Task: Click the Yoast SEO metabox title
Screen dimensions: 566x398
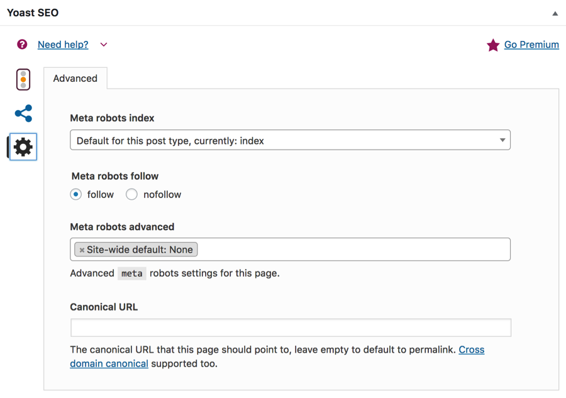Action: tap(33, 13)
